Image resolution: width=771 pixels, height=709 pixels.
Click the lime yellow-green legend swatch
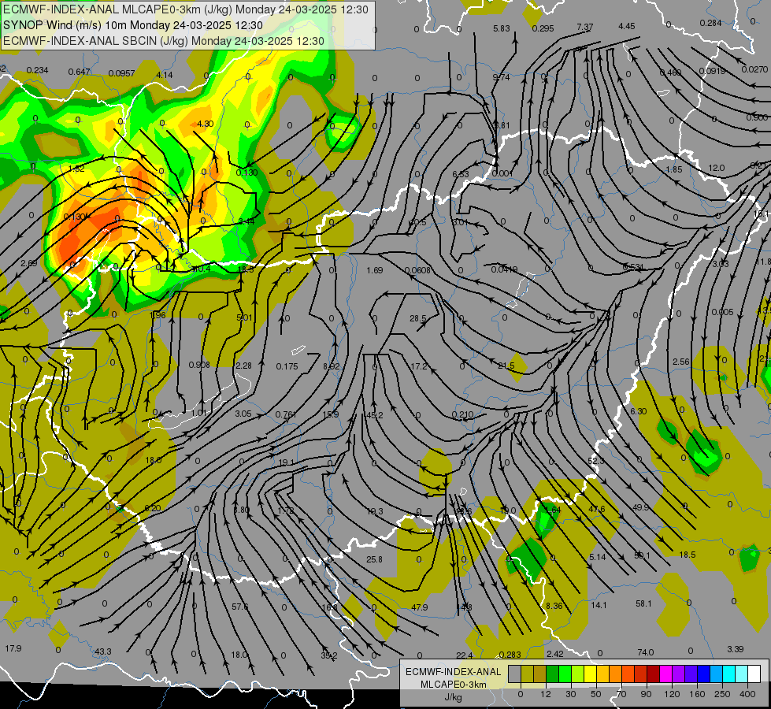[x=578, y=674]
